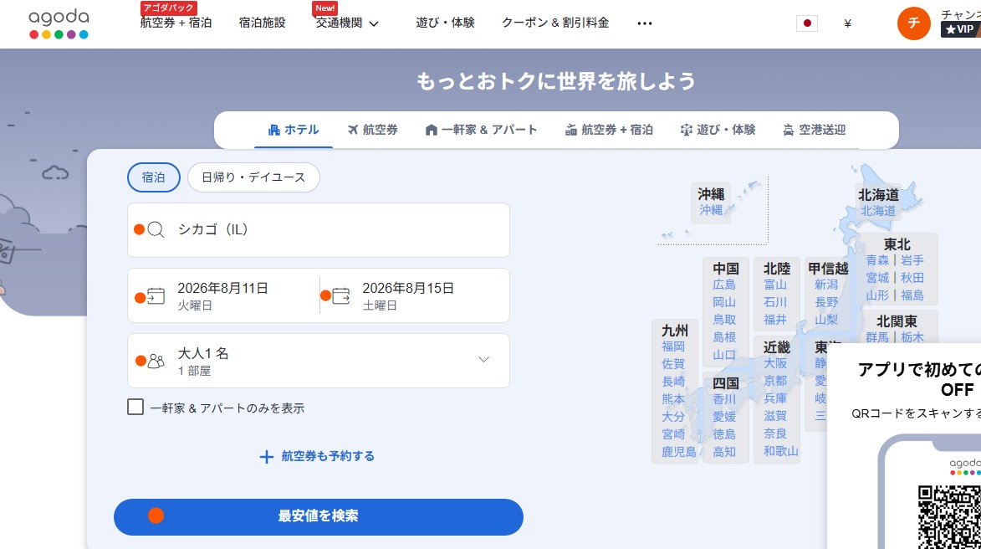Open 航空券 + 宿泊 in top navigation
Screen dimensions: 981x549
pyautogui.click(x=176, y=23)
